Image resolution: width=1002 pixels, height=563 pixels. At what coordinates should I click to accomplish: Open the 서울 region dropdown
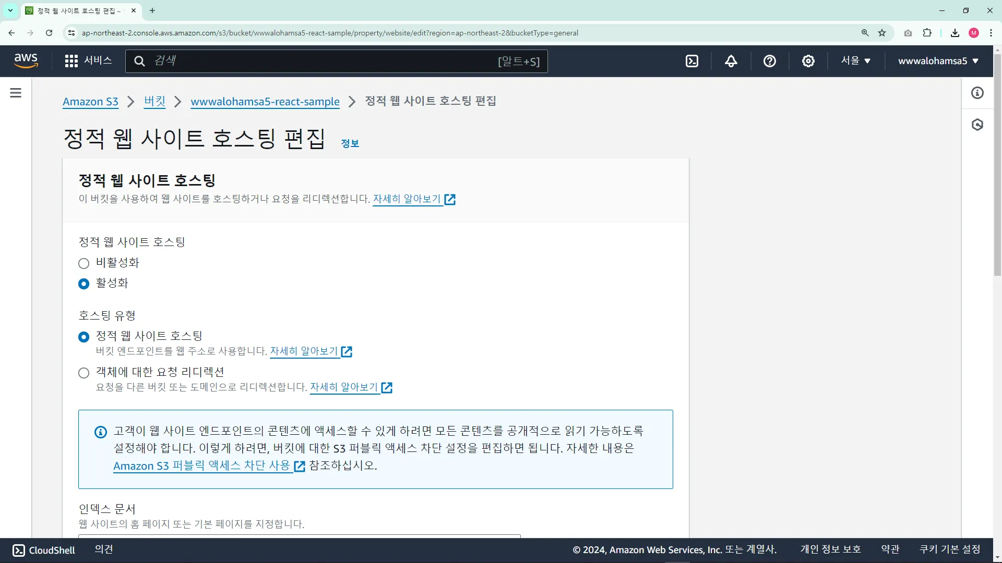855,61
